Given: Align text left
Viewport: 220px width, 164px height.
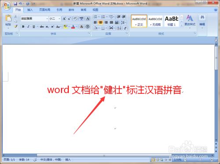Looking at the screenshot, I should [x=95, y=22].
